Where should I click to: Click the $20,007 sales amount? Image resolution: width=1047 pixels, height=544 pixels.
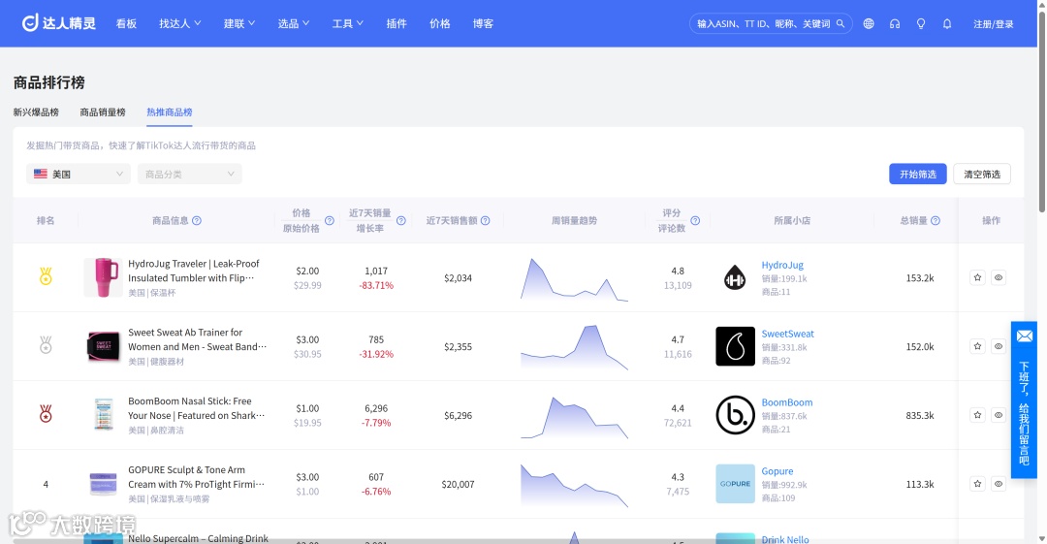tap(458, 484)
